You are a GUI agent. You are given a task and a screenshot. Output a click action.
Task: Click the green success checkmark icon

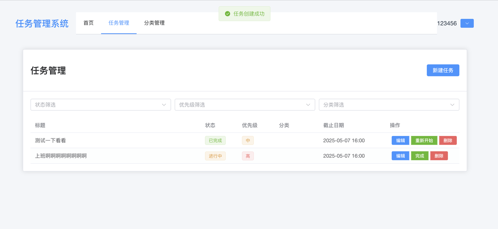click(x=228, y=13)
